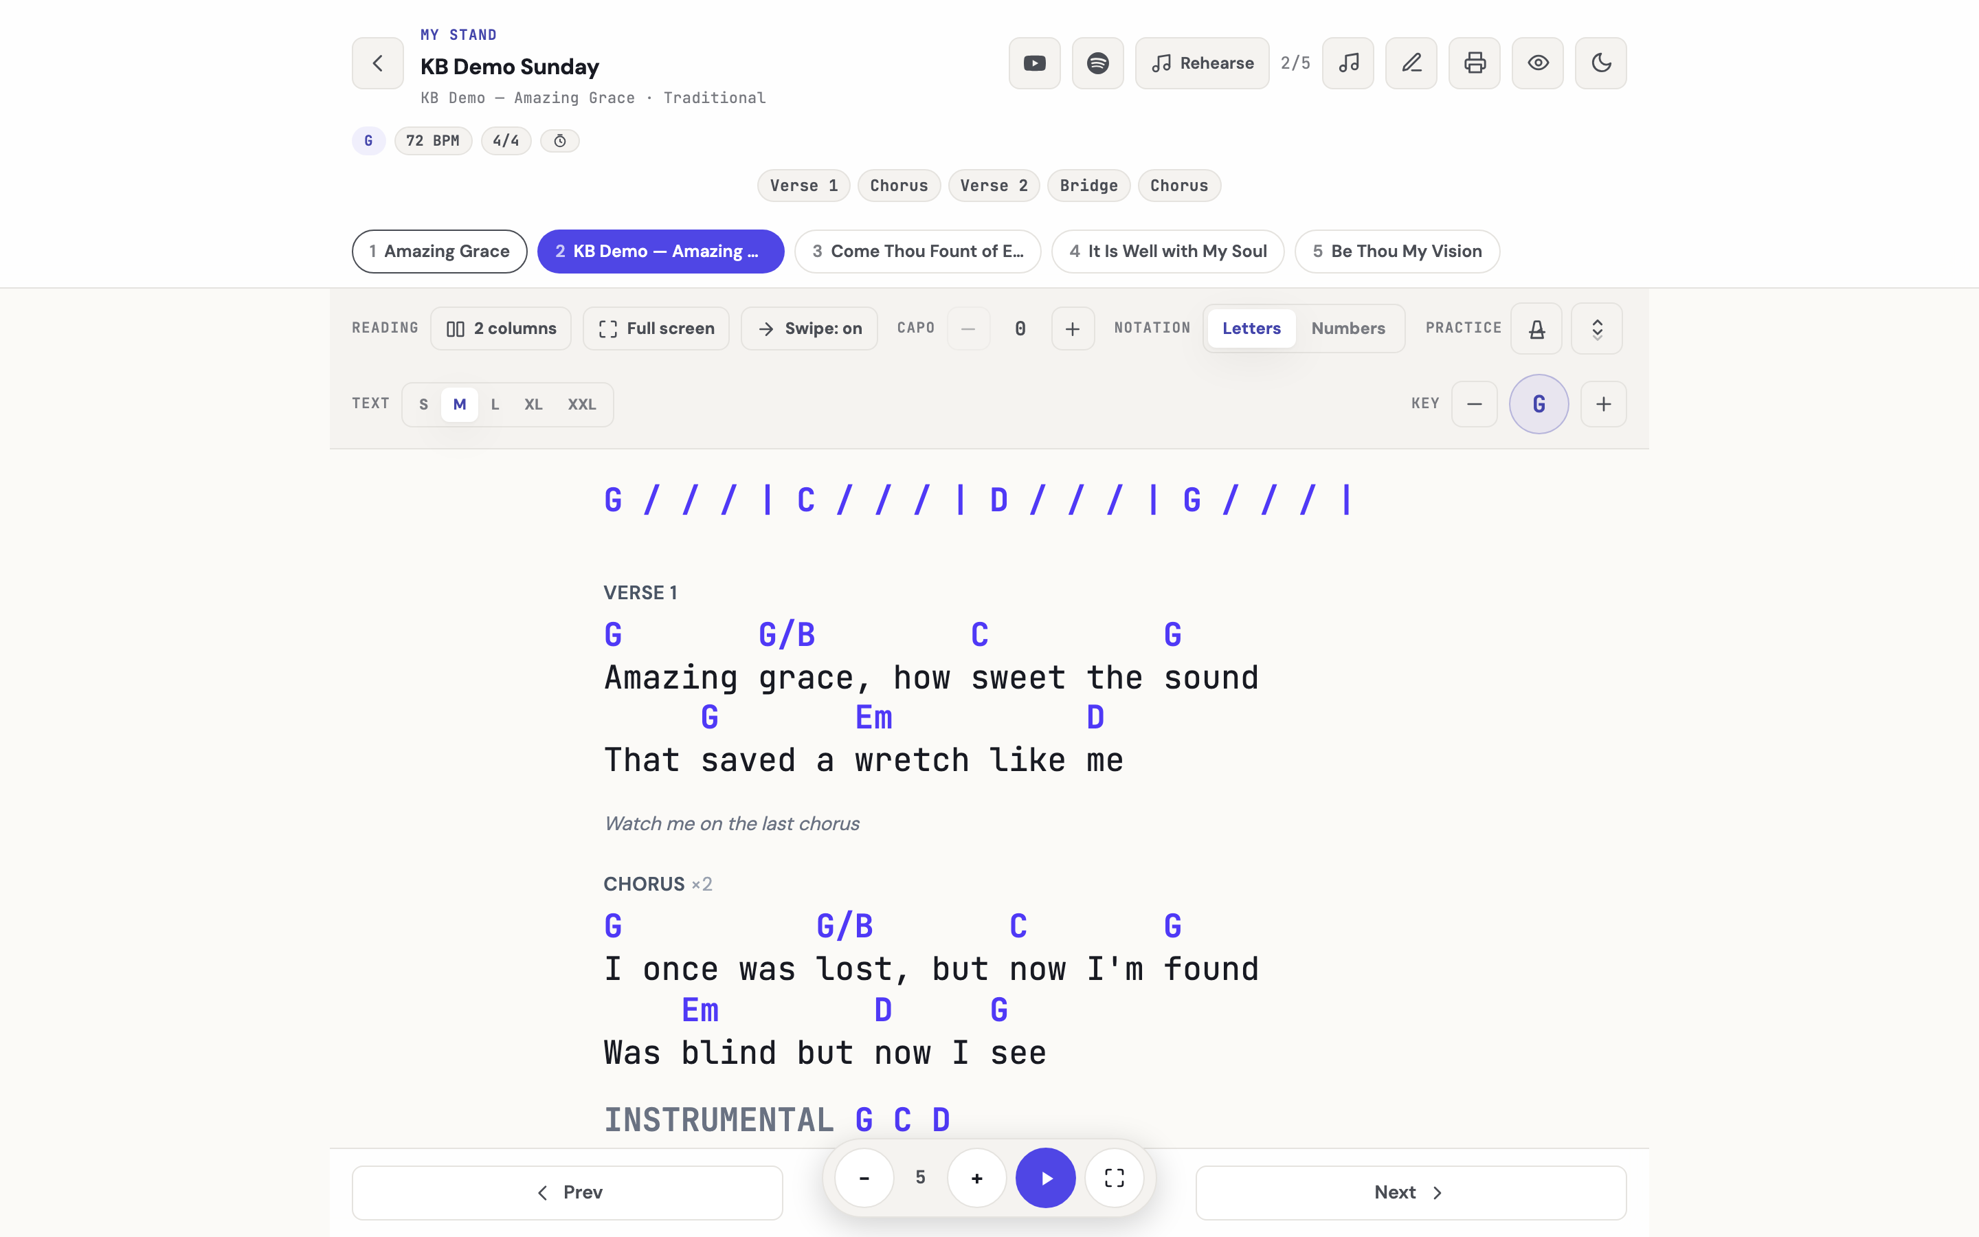Click the 4/4 time signature chip
Screen dimensions: 1979x1237
point(505,141)
